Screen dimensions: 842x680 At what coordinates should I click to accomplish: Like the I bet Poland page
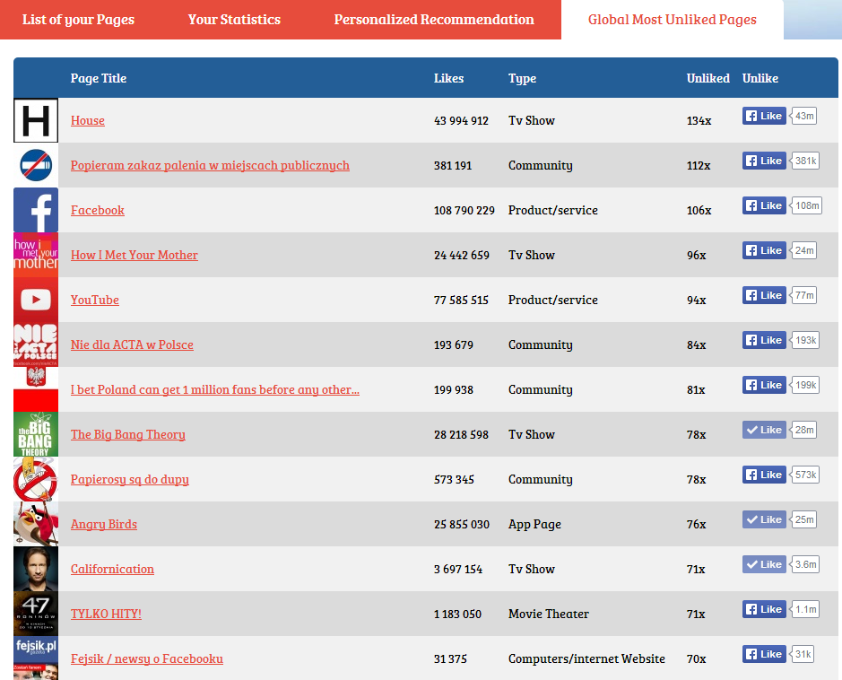pyautogui.click(x=764, y=385)
